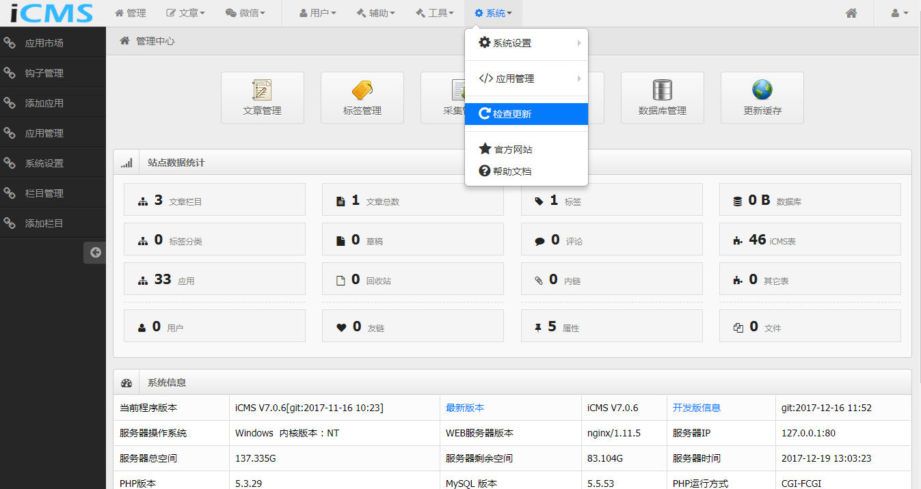Open 应用市场 in the left sidebar
This screenshot has height=489, width=921.
click(x=53, y=43)
